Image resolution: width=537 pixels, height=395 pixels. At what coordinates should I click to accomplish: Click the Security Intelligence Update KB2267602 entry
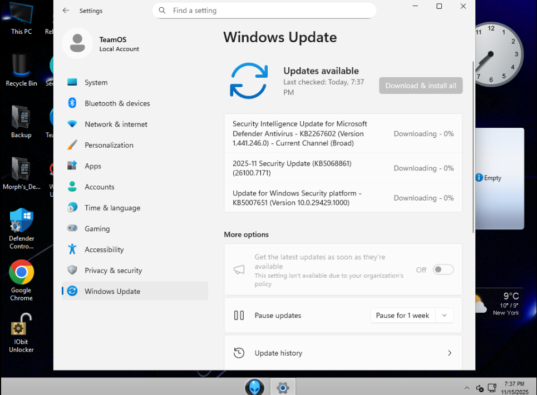coord(343,133)
